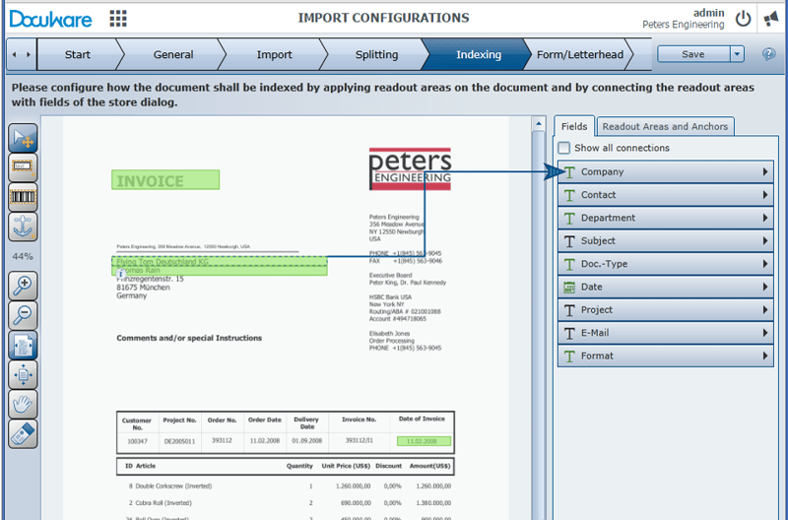Zoom out of the document preview
788x520 pixels.
tap(23, 315)
